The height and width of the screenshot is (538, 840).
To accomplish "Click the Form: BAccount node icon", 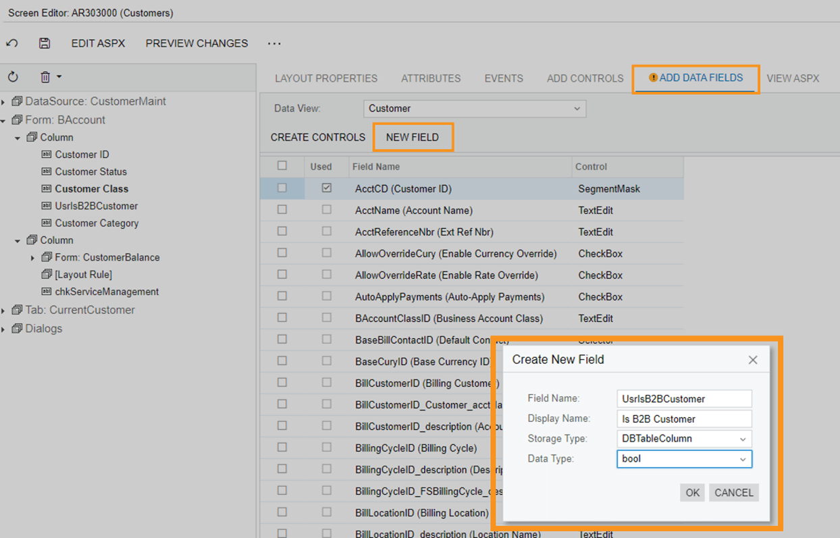I will coord(18,119).
